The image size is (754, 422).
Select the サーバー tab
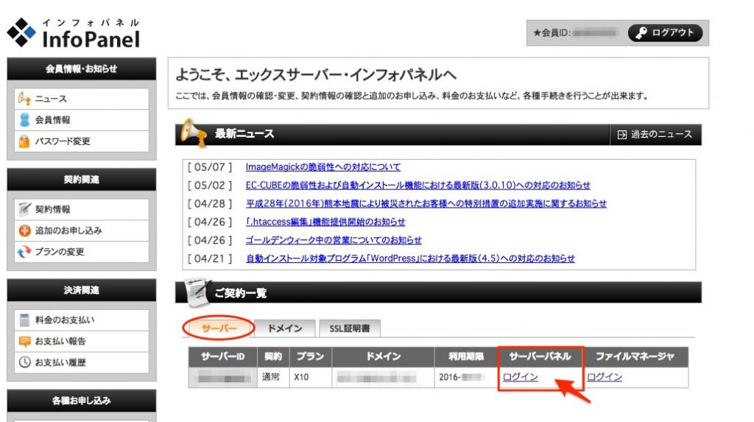coord(219,328)
